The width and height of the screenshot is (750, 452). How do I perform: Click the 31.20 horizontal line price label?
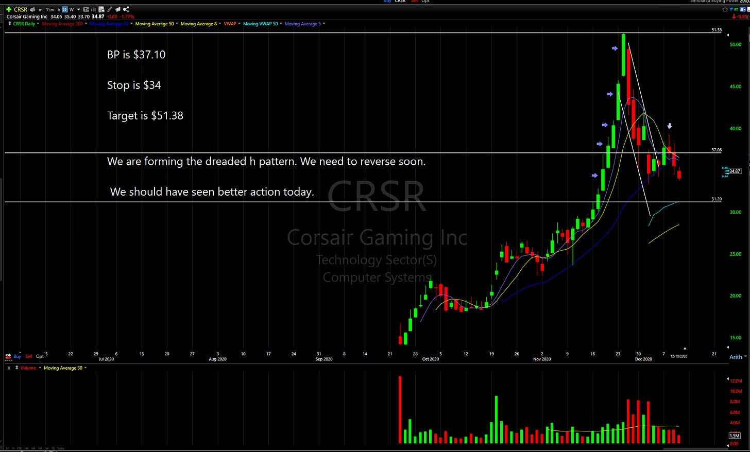click(717, 199)
